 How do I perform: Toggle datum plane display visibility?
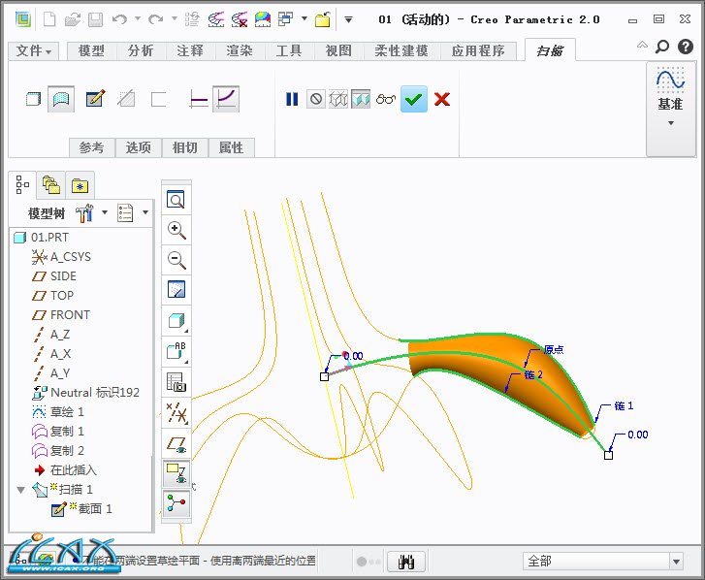176,444
